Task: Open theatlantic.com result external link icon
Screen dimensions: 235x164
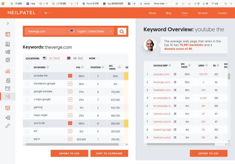Action: click(x=175, y=90)
